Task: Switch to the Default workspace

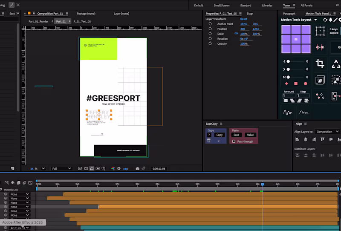Action: click(x=199, y=6)
